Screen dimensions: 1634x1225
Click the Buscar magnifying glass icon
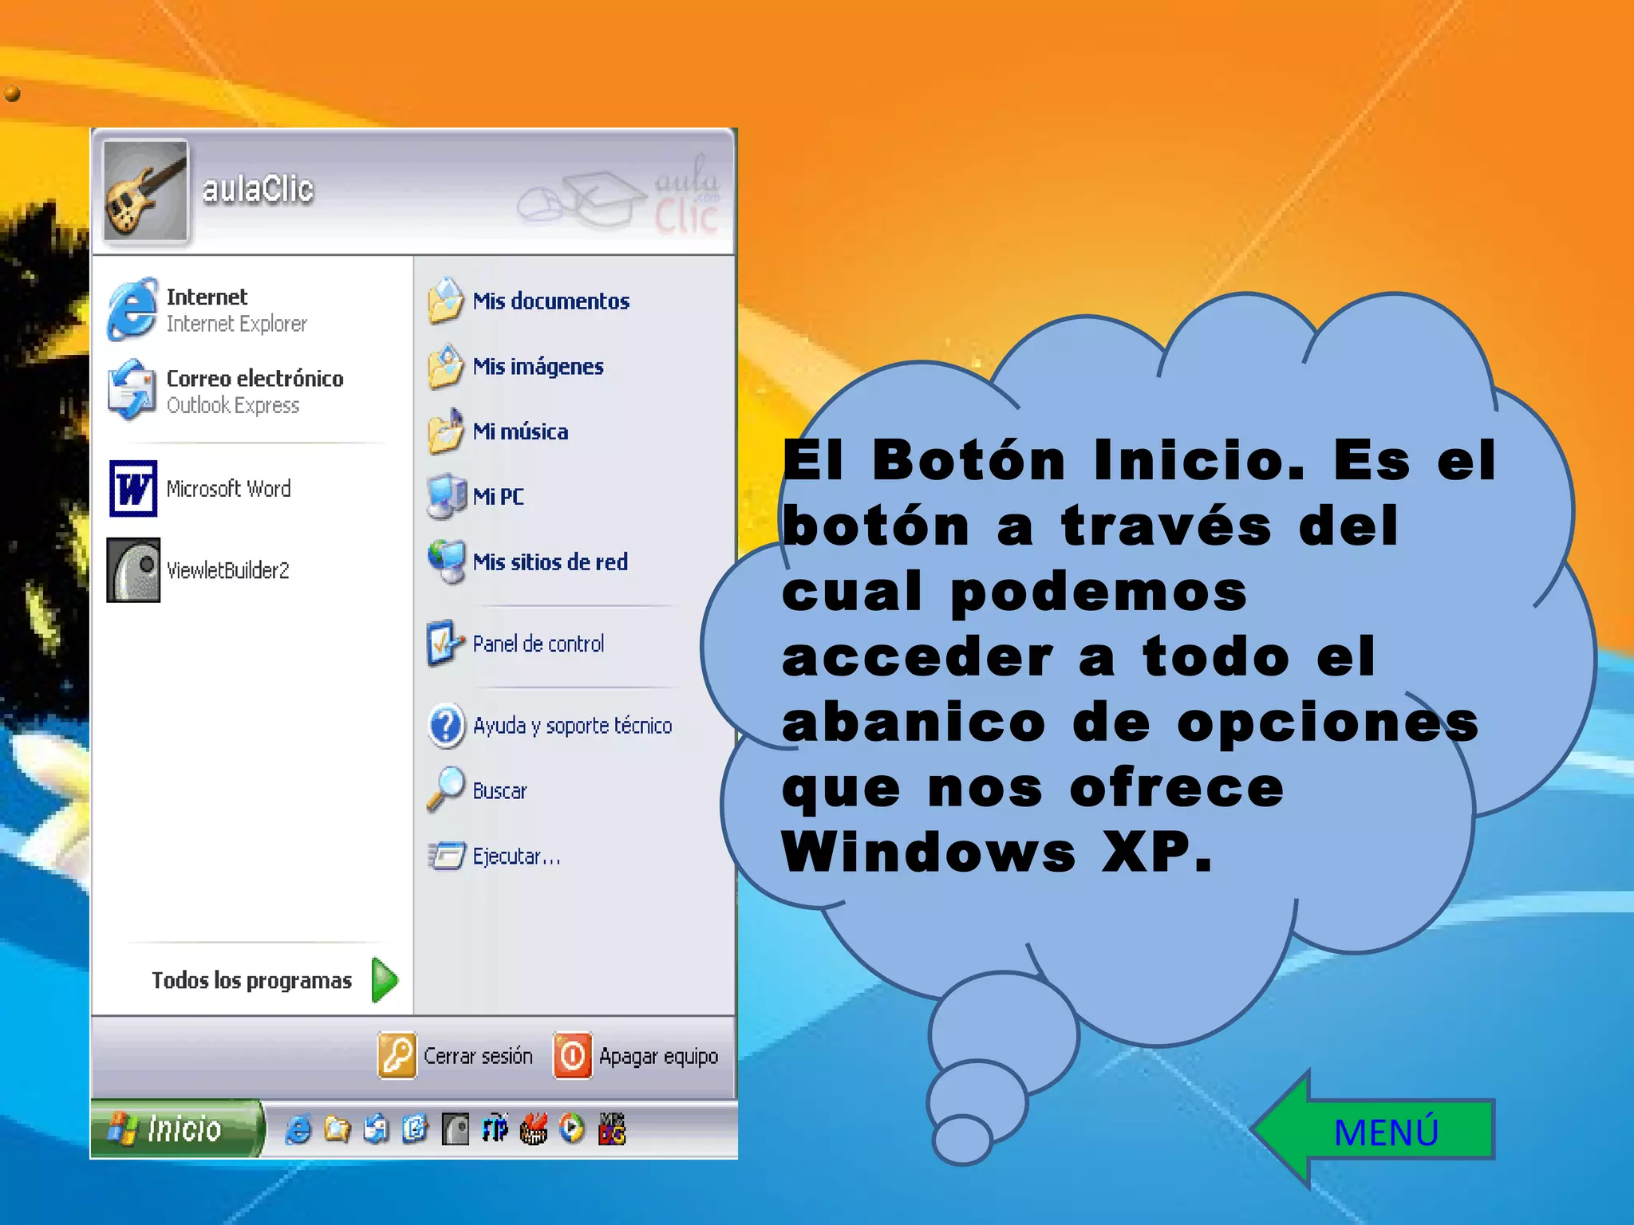tap(445, 790)
